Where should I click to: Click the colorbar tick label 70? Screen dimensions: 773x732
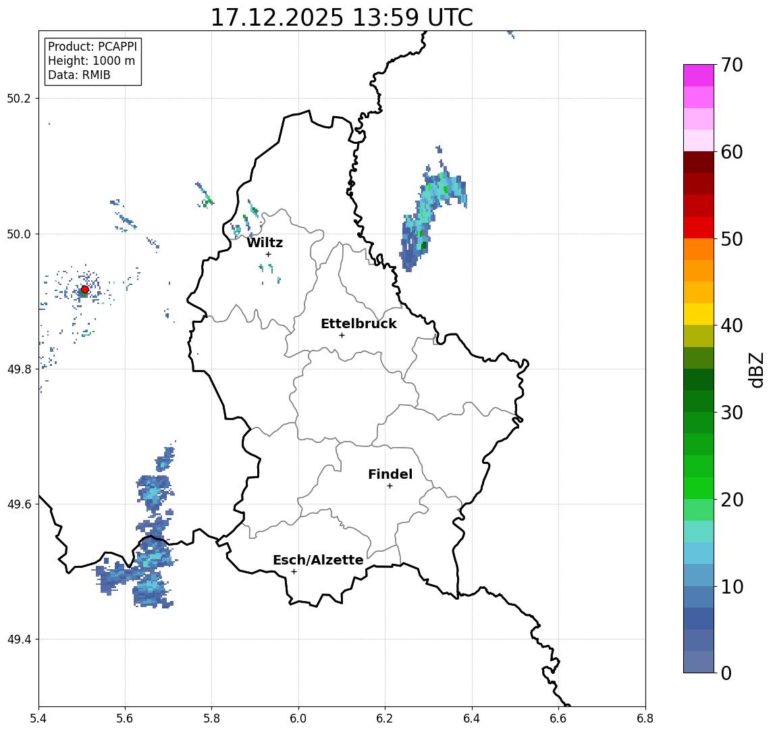(x=732, y=65)
